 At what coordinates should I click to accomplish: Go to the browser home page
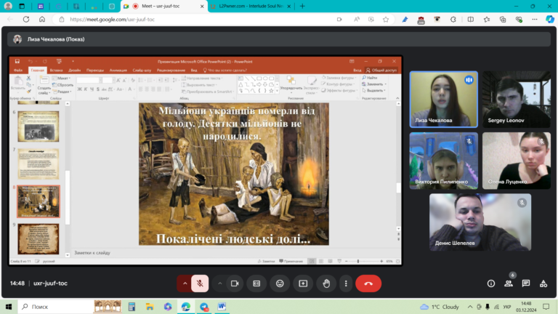42,19
